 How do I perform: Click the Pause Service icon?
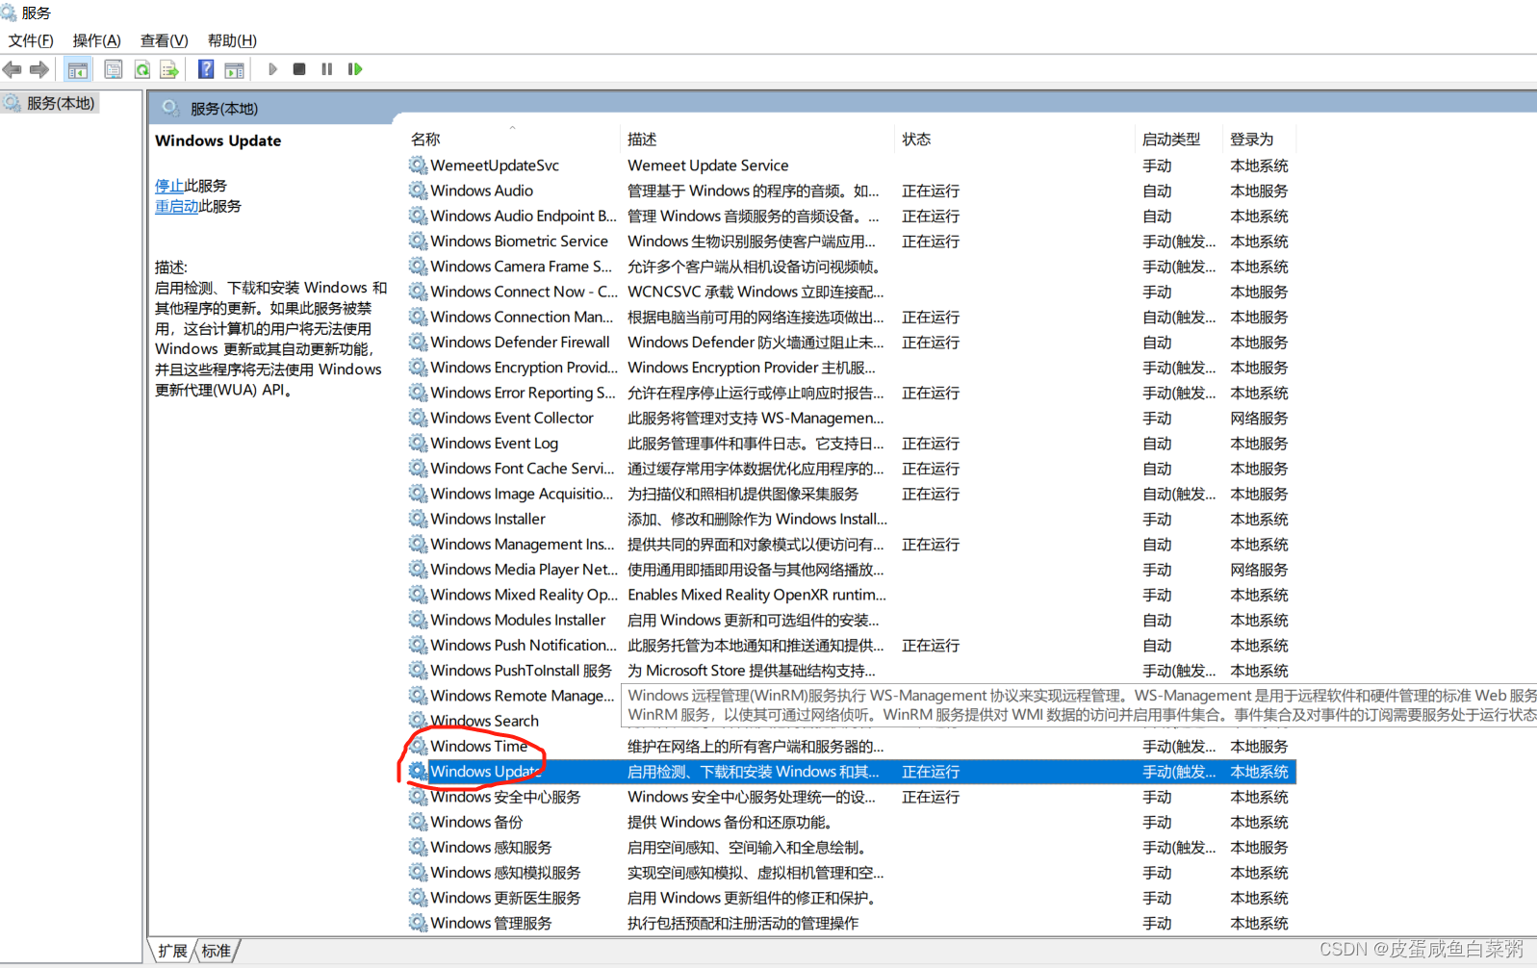327,69
